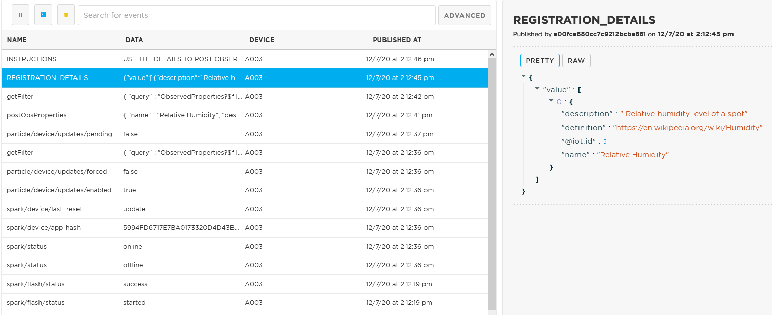Click the REGISTRATION_DETAILS panel heading

584,20
